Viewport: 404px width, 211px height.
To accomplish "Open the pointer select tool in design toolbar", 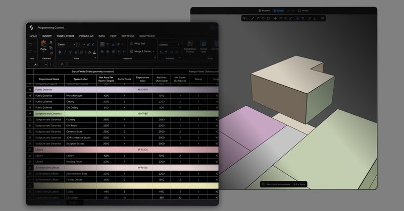I will point(245,18).
